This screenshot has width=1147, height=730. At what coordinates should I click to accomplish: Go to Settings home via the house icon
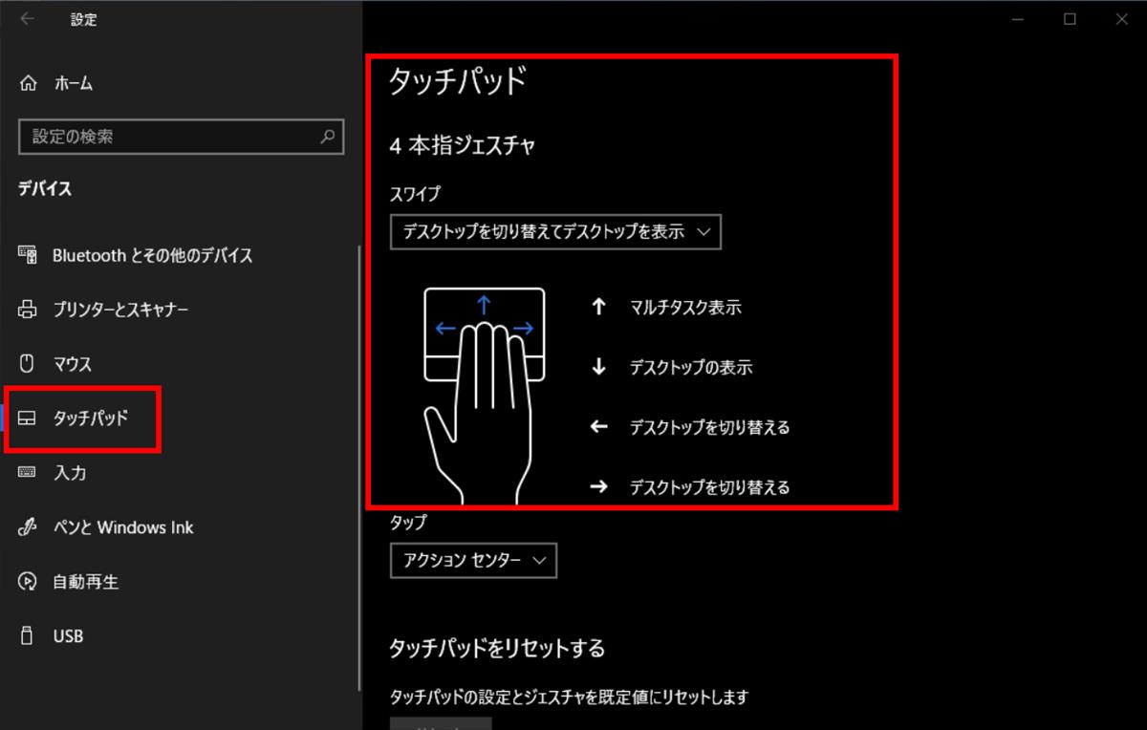click(29, 83)
